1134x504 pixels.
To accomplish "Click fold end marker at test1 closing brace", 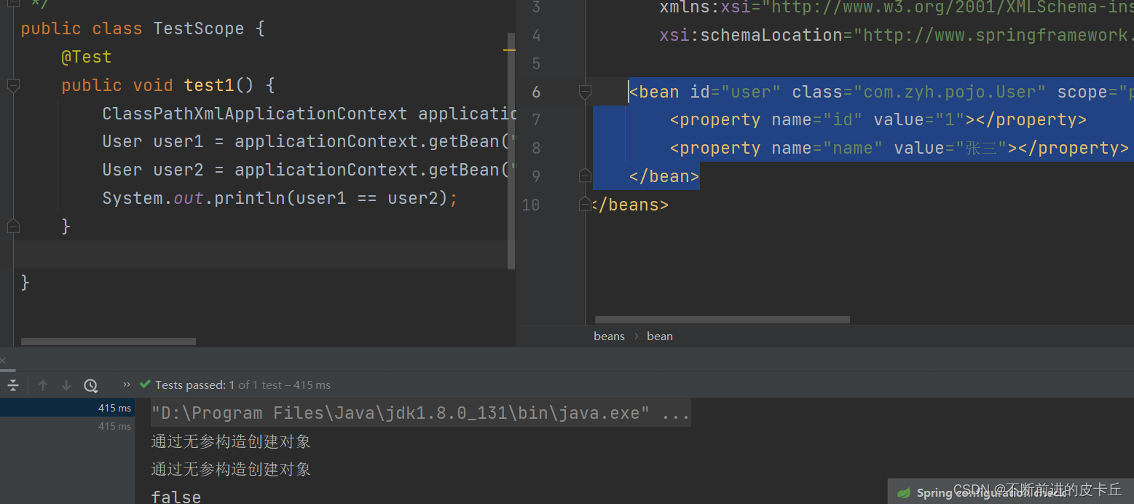I will pyautogui.click(x=13, y=227).
